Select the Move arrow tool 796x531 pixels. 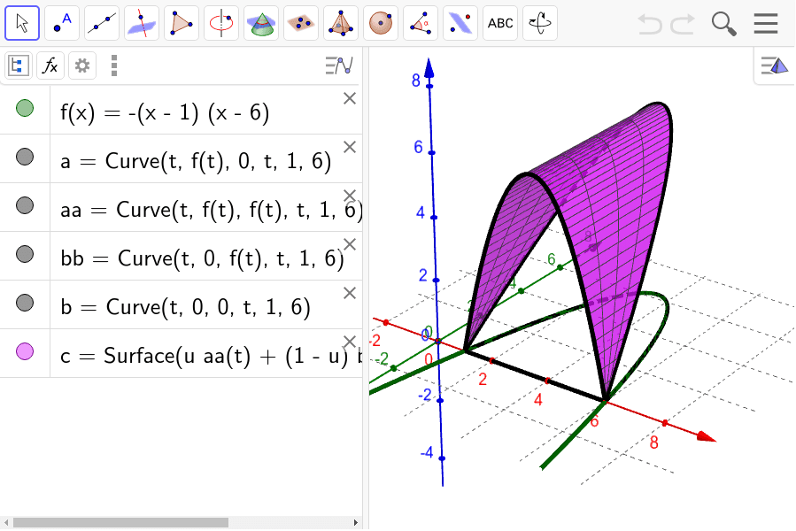tap(21, 23)
